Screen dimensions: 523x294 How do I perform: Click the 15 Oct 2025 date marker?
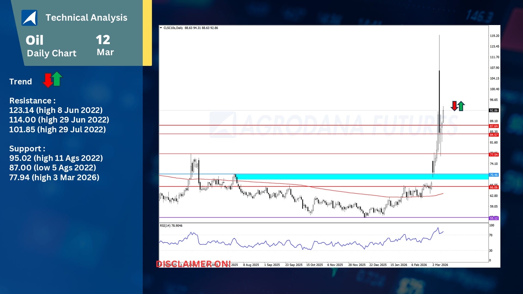click(314, 265)
